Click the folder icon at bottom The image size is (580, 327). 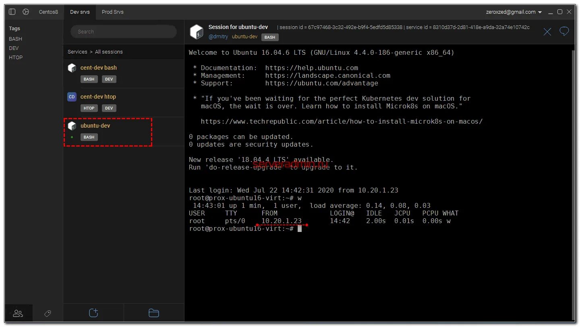point(154,313)
